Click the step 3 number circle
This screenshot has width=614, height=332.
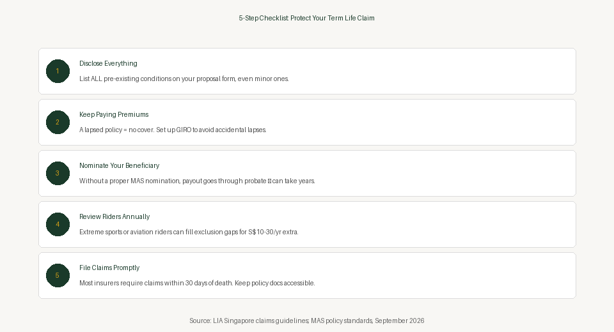coord(58,173)
